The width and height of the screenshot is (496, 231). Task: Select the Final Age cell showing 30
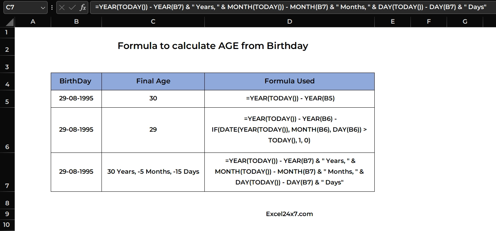[x=153, y=99]
